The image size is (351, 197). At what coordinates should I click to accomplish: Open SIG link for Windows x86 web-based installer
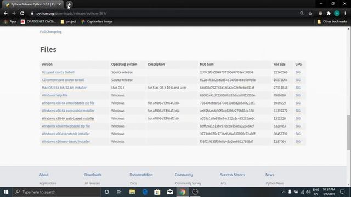298,141
